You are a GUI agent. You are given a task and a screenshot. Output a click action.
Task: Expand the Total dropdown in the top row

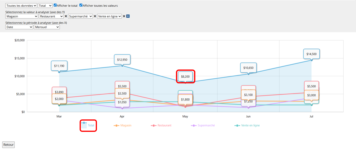click(x=45, y=5)
